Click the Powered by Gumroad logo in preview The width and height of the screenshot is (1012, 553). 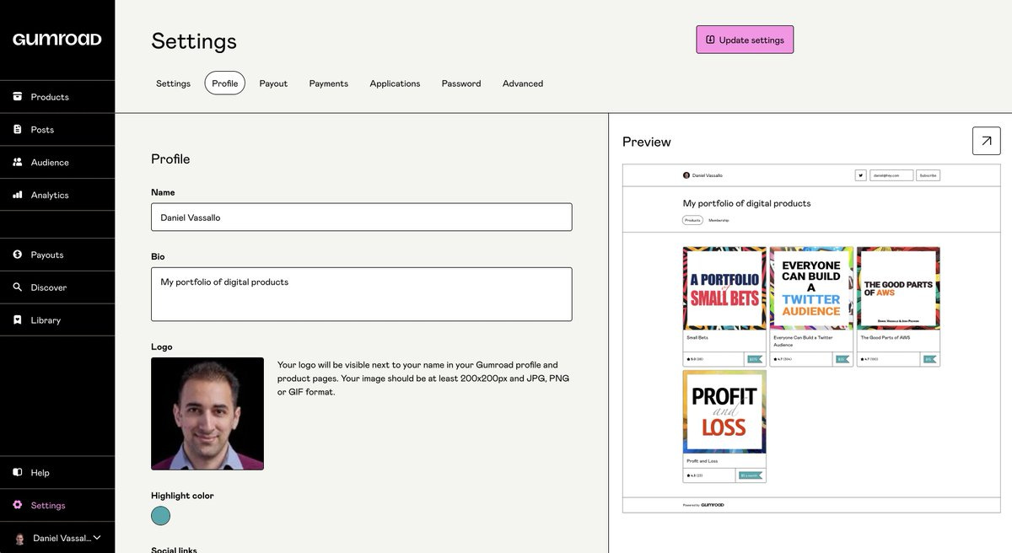[x=713, y=505]
